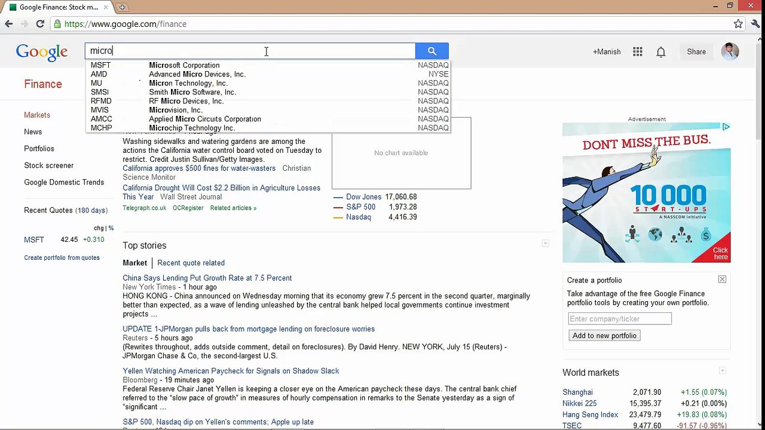The image size is (765, 430).
Task: Open the Google apps grid
Action: (x=638, y=52)
